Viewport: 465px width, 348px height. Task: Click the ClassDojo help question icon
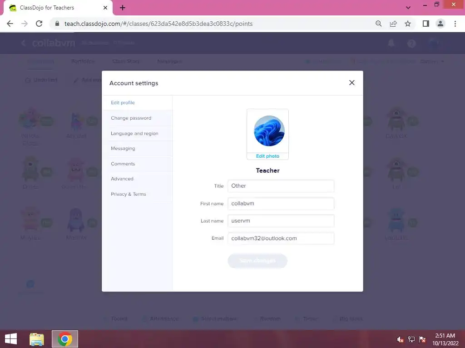[411, 43]
